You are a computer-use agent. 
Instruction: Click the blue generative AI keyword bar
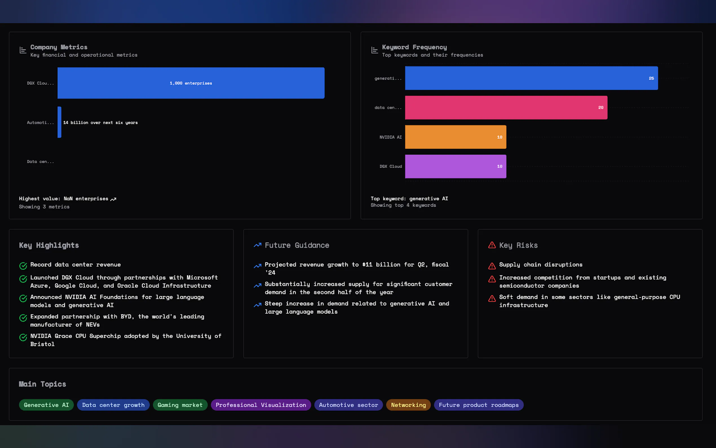[x=531, y=78]
